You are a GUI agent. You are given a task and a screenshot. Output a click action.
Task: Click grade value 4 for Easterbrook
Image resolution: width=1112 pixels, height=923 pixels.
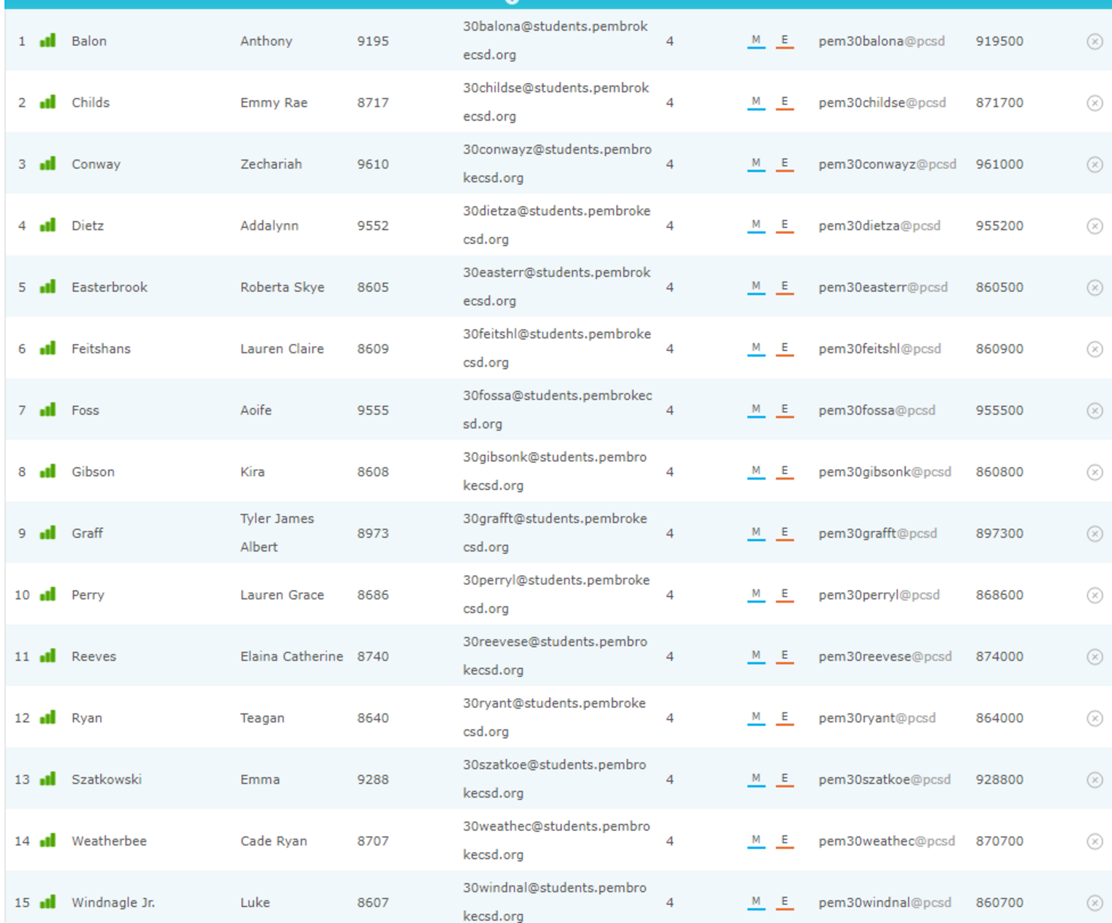669,287
